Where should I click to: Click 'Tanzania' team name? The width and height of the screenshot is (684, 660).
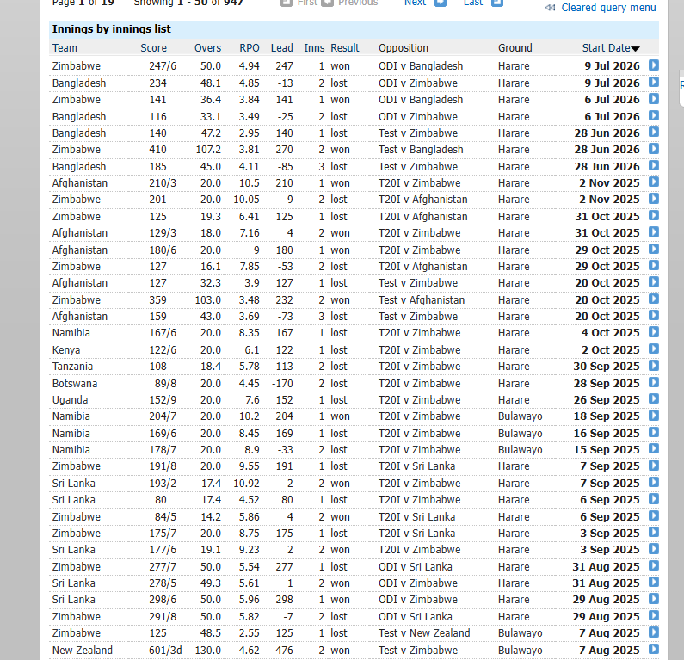click(72, 366)
